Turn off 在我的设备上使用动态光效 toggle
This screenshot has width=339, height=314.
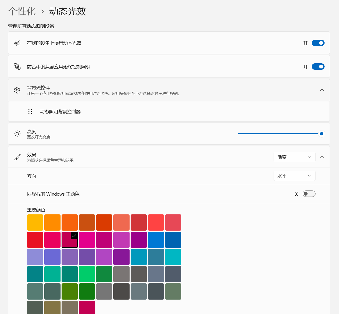(x=318, y=43)
